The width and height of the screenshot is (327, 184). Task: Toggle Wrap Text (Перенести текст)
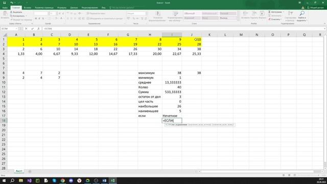pos(96,13)
